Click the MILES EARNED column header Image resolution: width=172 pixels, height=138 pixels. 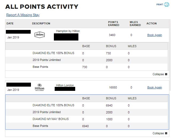(x=135, y=24)
